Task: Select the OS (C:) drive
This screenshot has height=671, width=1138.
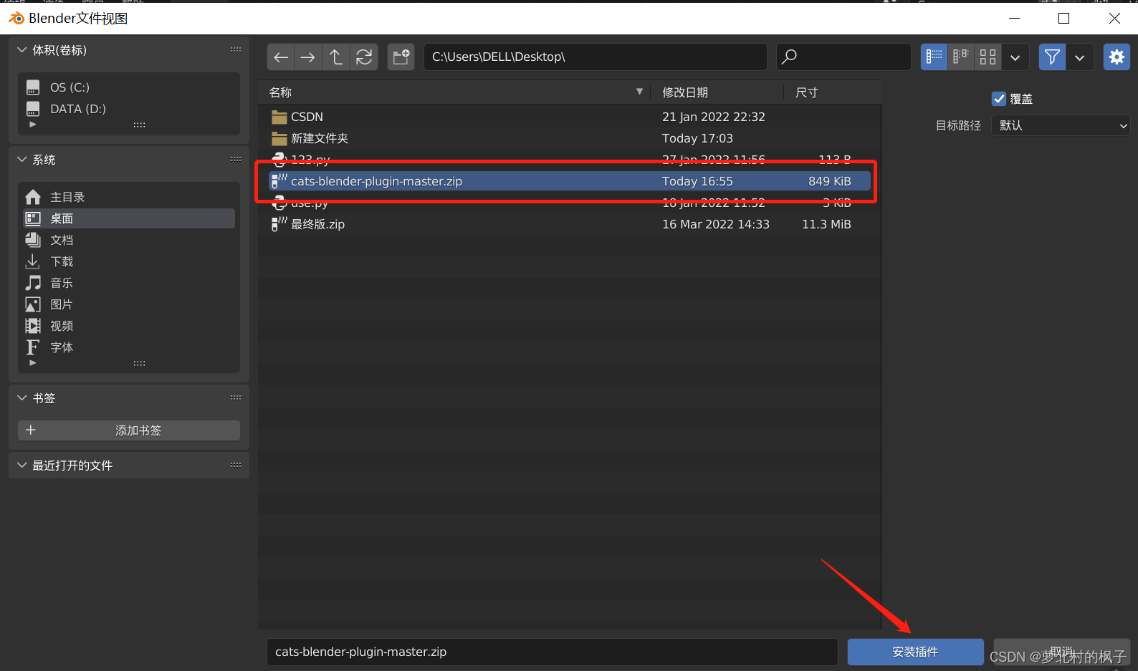Action: [x=129, y=87]
